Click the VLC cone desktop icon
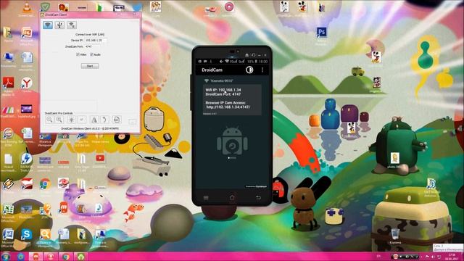The height and width of the screenshot is (261, 464). [x=27, y=7]
